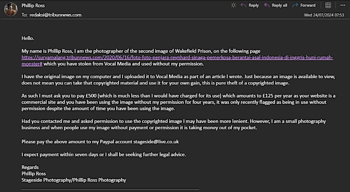This screenshot has width=350, height=192.
Task: Click the "Regards" closing line
Action: [x=30, y=167]
